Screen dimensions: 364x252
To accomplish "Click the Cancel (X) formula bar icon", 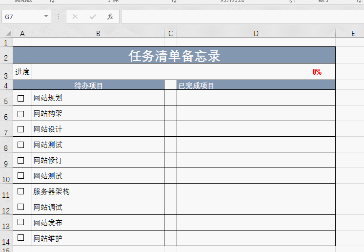I will 75,17.
